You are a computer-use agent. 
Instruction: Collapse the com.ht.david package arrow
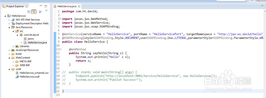pos(17,35)
